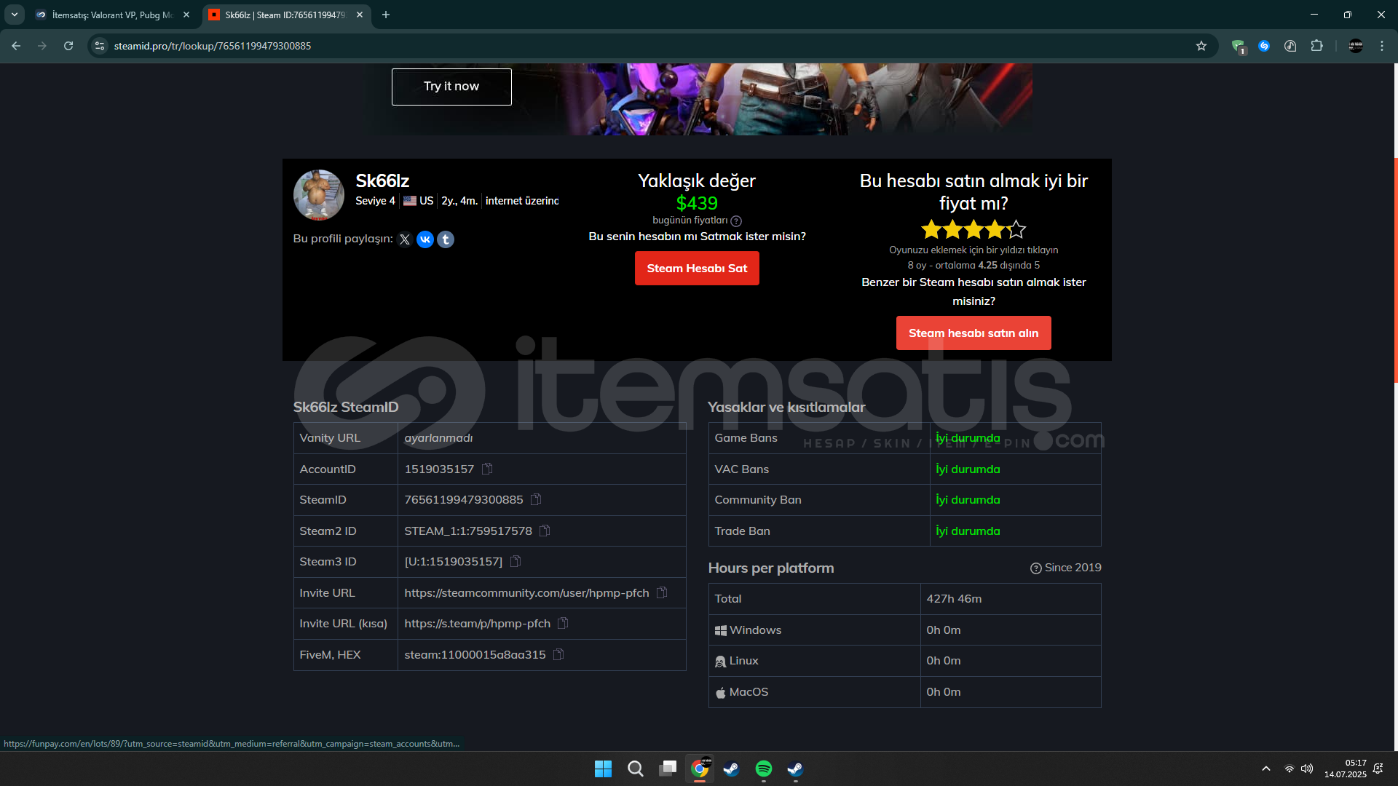Open the tab search dropdown arrow
The image size is (1398, 786).
pyautogui.click(x=15, y=15)
